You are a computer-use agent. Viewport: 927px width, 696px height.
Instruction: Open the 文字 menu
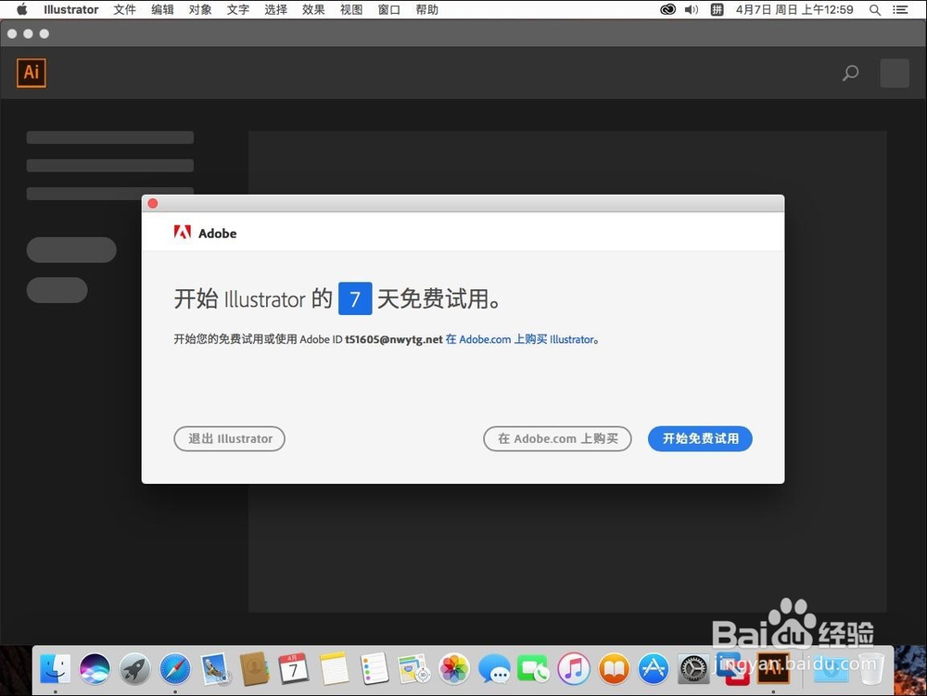click(x=238, y=9)
